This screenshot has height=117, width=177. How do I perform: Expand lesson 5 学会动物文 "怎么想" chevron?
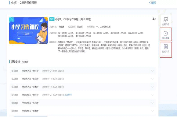click(x=152, y=103)
